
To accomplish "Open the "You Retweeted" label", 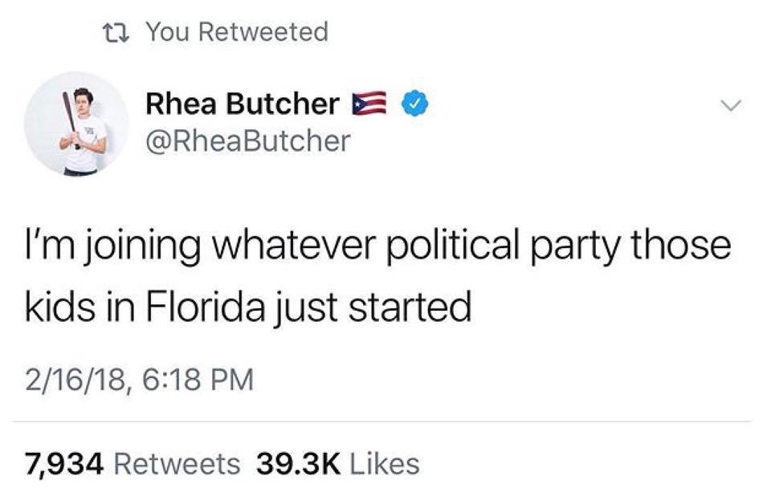I will 238,32.
